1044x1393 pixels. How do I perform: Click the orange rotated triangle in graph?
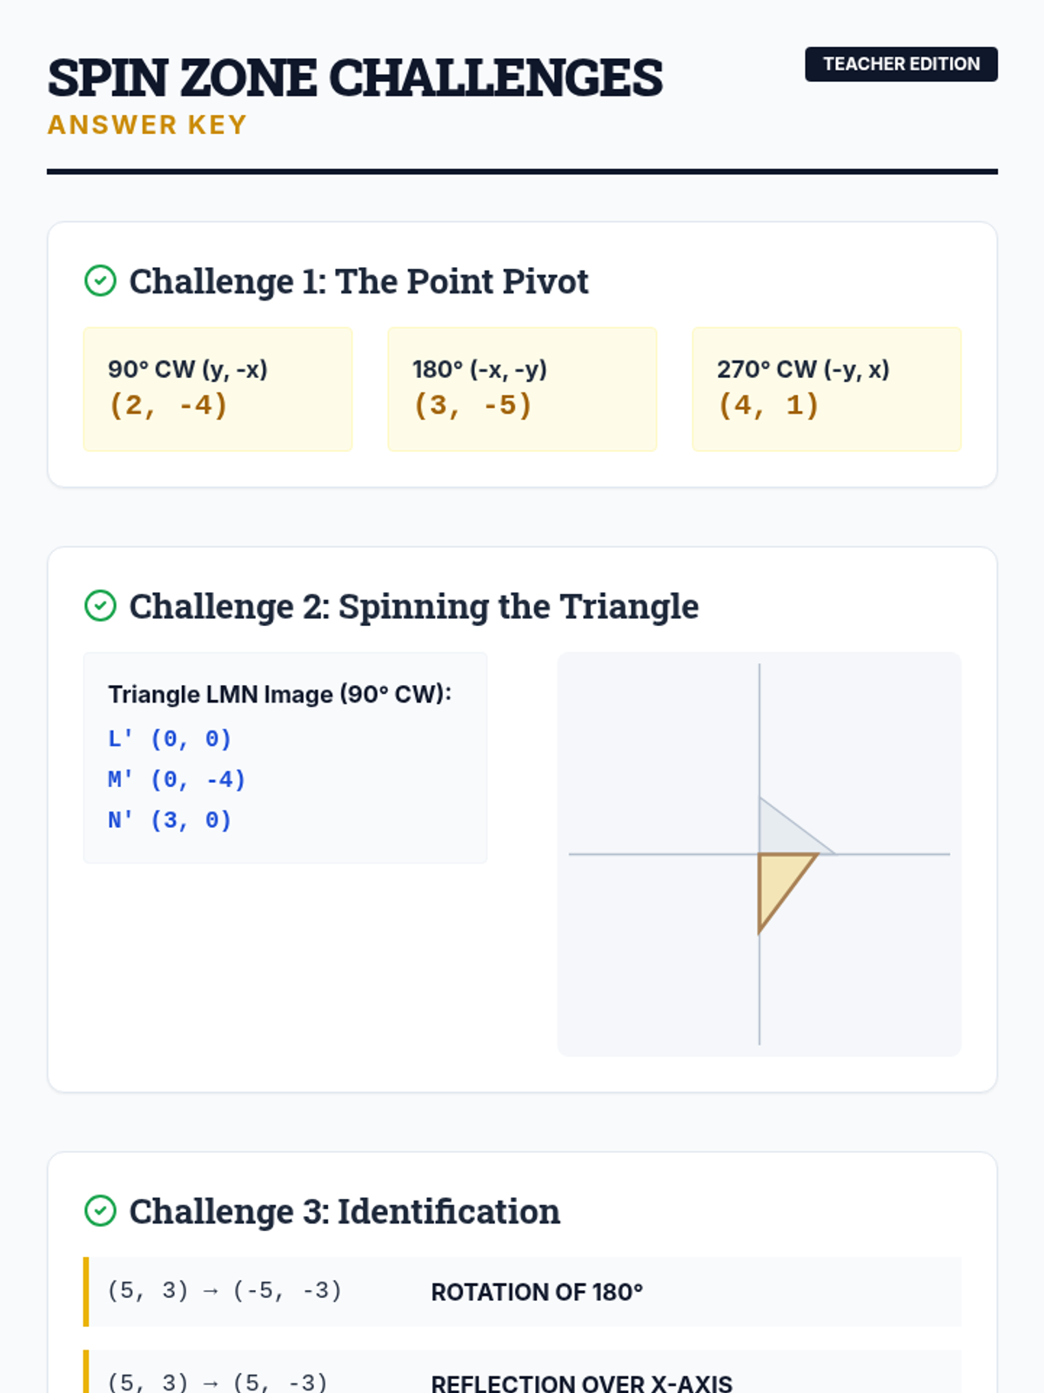779,879
